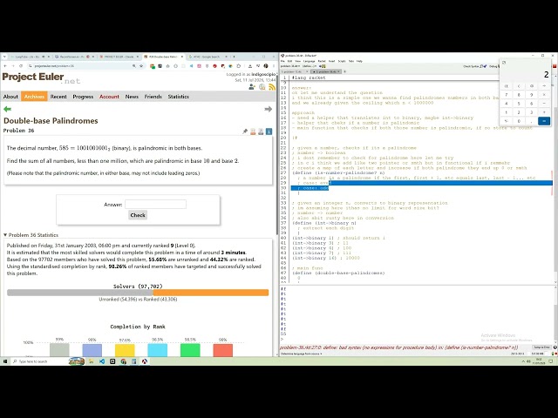Image resolution: width=558 pixels, height=418 pixels.
Task: Click the calculator keep-on-top icon
Action: pyautogui.click(x=504, y=63)
